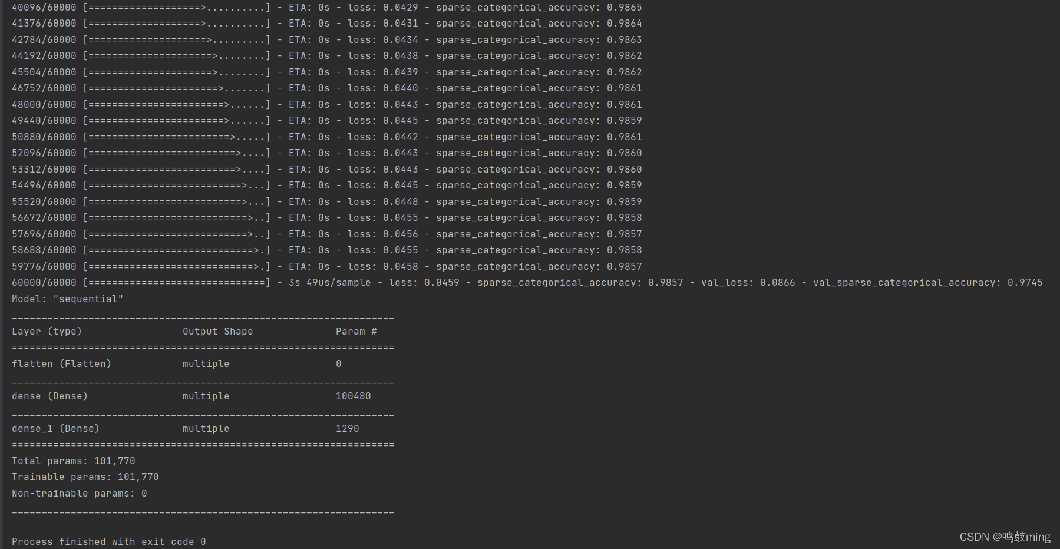Click loss value 0.0456 on the 57696/60000 line
Image resolution: width=1060 pixels, height=549 pixels.
pyautogui.click(x=401, y=234)
